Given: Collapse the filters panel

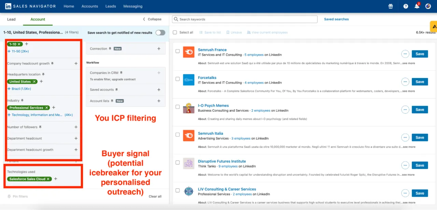Looking at the screenshot, I should 152,19.
